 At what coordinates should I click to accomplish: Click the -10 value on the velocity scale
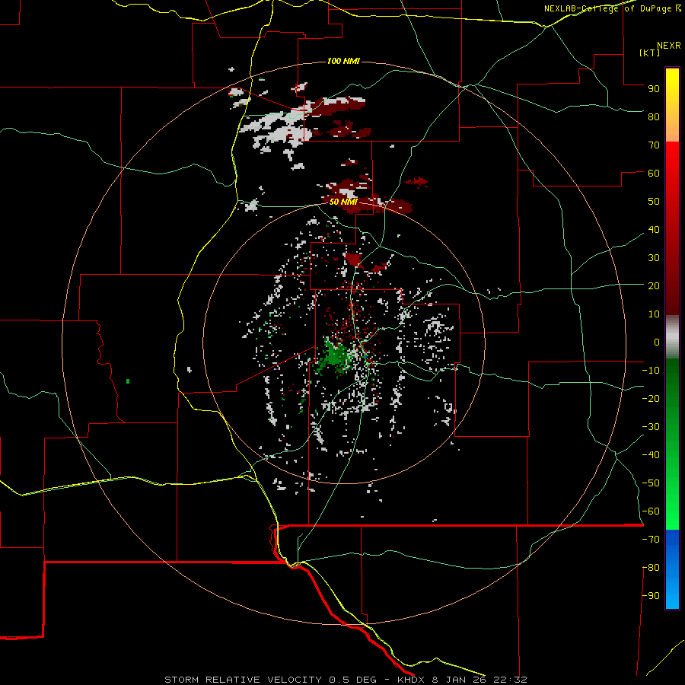(651, 371)
